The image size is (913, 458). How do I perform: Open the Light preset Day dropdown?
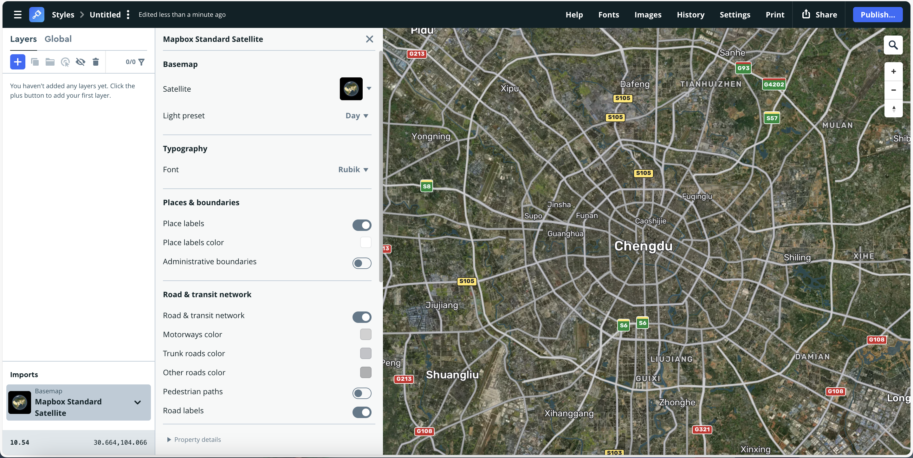tap(357, 115)
